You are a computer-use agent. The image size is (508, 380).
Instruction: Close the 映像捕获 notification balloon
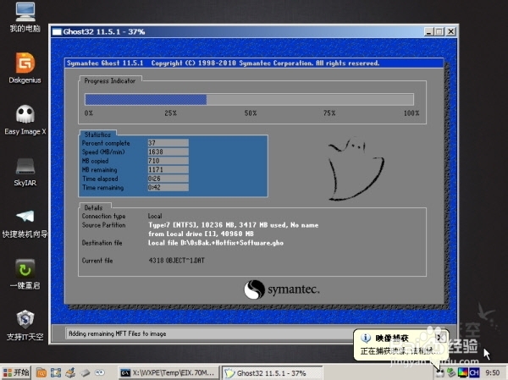440,338
